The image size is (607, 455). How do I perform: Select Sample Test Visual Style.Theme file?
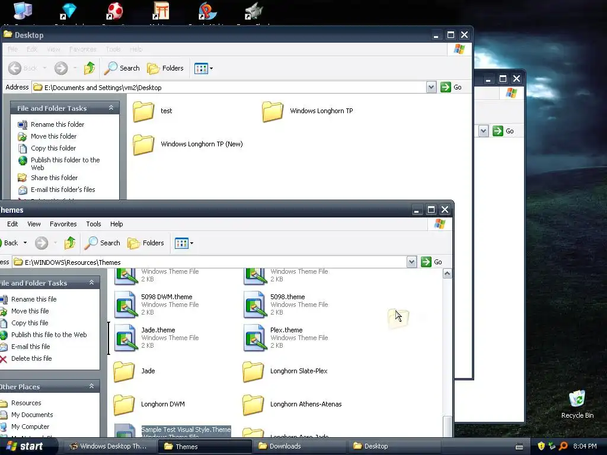172,431
